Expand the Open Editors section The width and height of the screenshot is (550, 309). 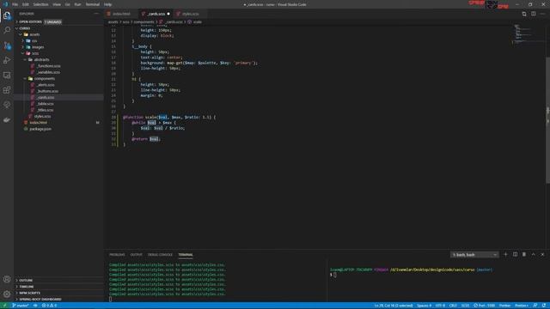tap(30, 21)
